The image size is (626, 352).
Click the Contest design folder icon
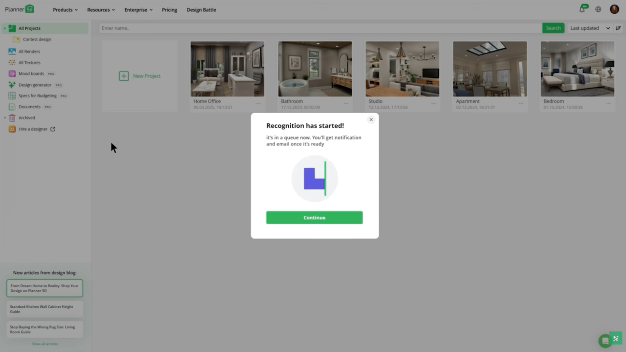[16, 39]
